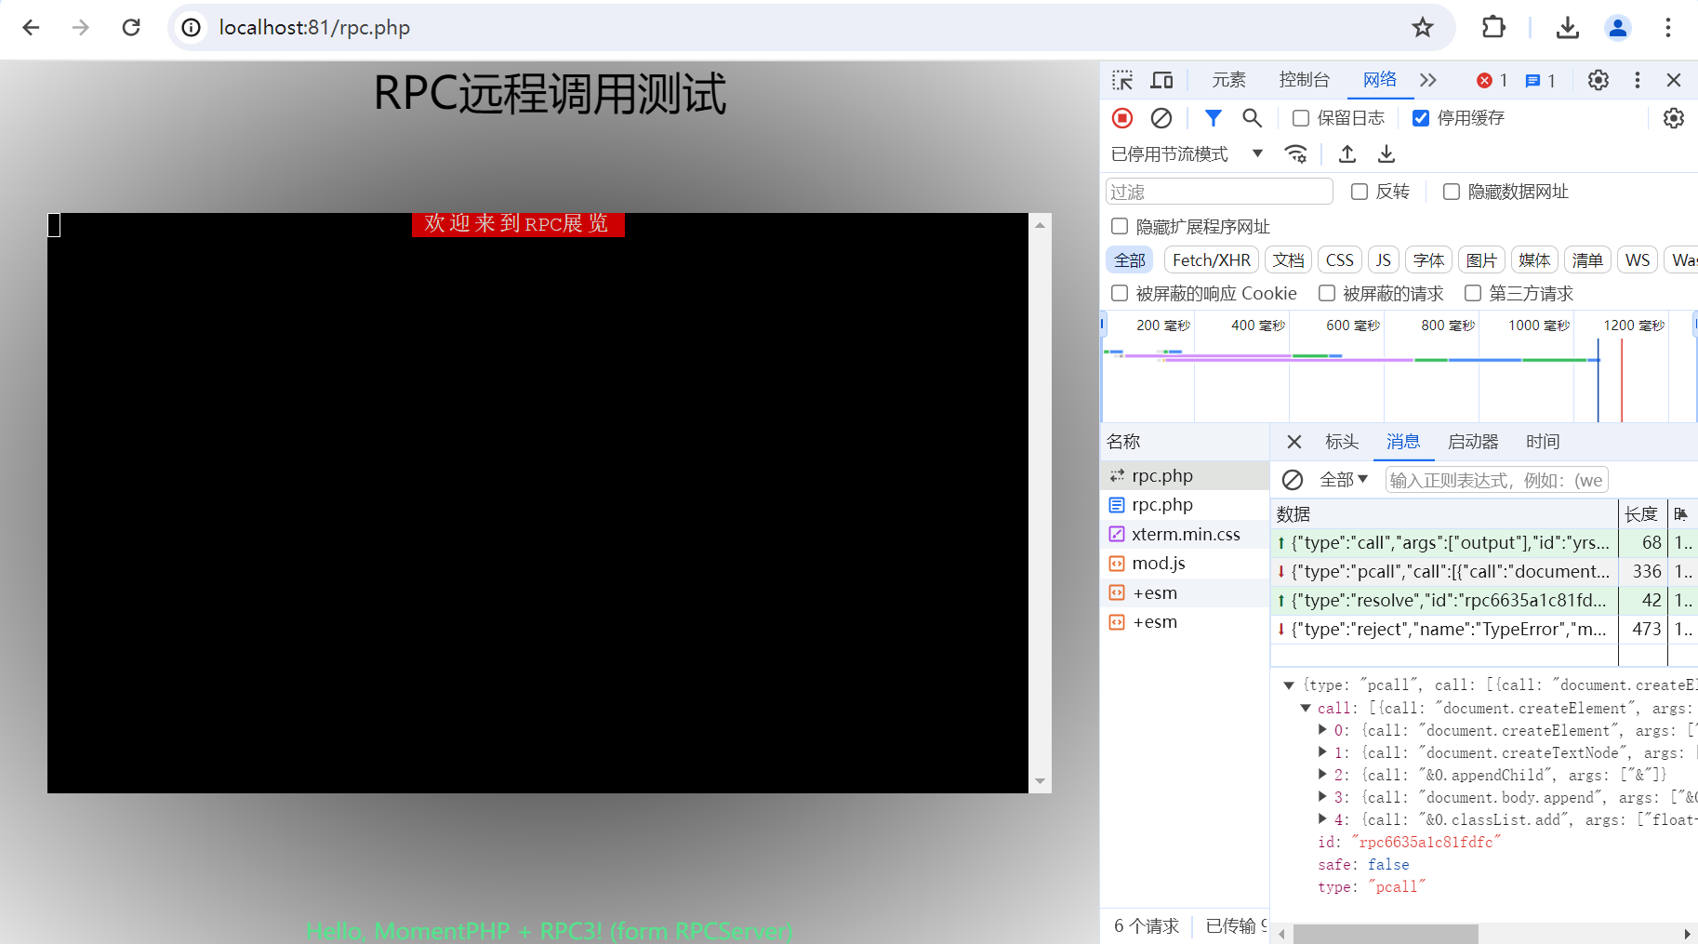Open the network panel settings gear
Viewport: 1698px width, 944px height.
tap(1674, 118)
